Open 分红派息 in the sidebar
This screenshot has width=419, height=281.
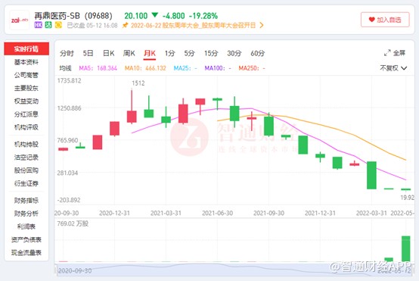click(x=26, y=114)
